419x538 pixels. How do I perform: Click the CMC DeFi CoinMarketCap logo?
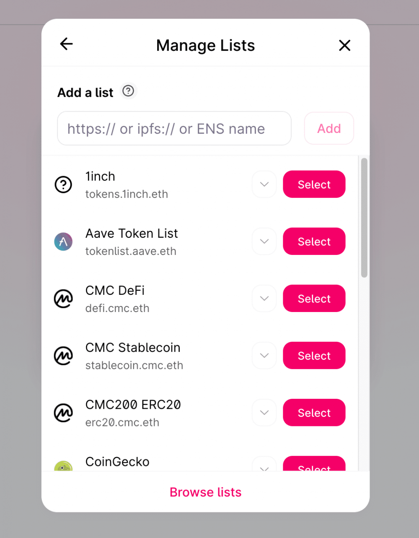[63, 299]
